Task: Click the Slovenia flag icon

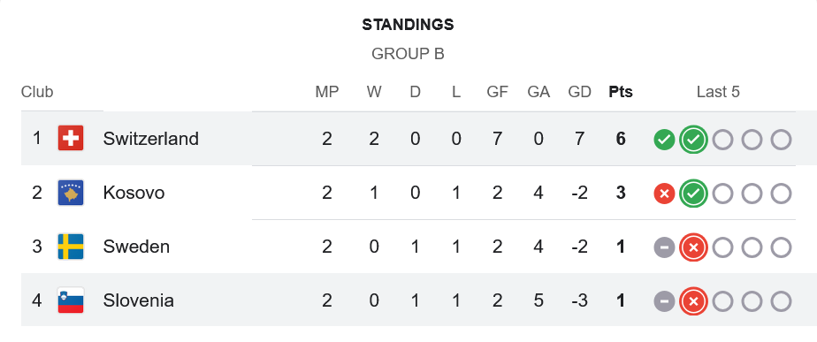Action: tap(71, 300)
